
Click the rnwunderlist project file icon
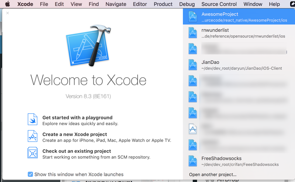192,33
